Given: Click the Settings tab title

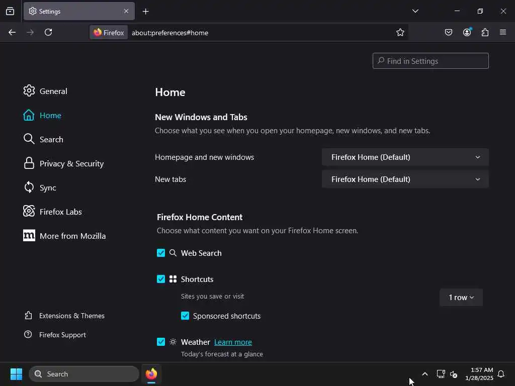Looking at the screenshot, I should pos(50,11).
